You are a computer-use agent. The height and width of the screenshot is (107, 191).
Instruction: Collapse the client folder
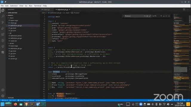click(x=11, y=18)
